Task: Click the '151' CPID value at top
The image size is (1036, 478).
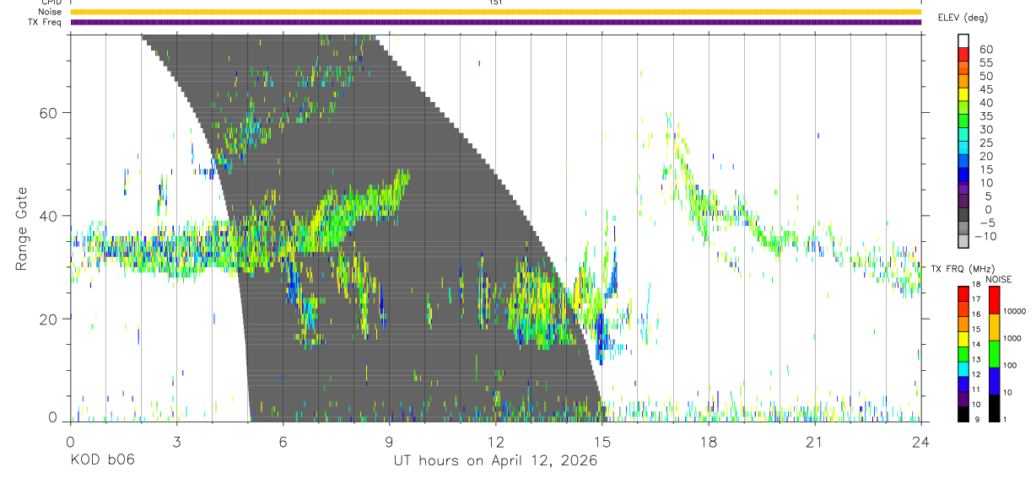Action: click(x=495, y=3)
